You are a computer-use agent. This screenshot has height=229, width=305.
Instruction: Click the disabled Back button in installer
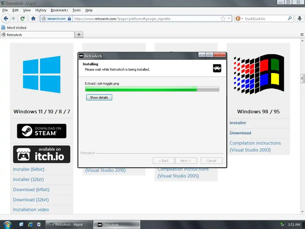coord(164,161)
